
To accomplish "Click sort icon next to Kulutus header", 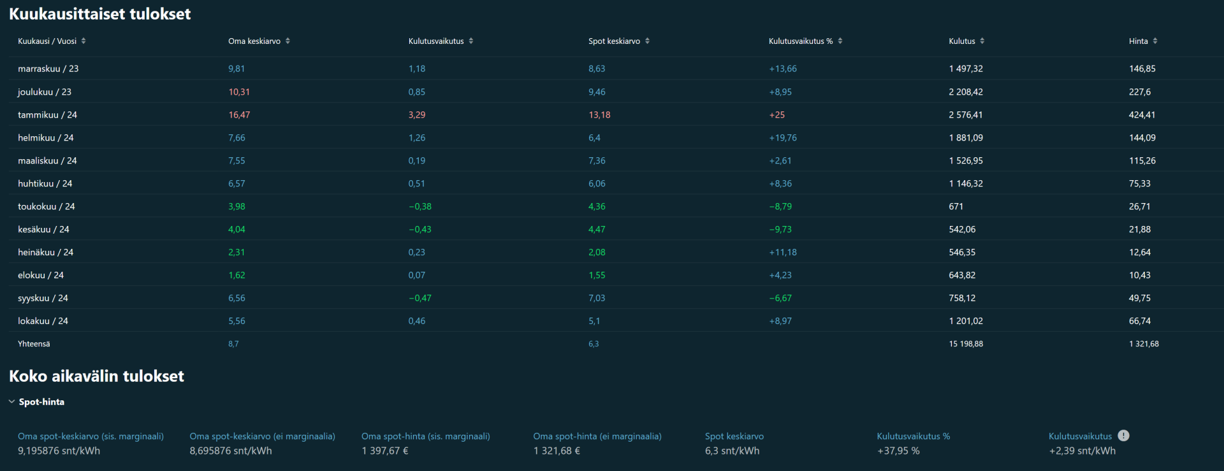I will click(982, 41).
